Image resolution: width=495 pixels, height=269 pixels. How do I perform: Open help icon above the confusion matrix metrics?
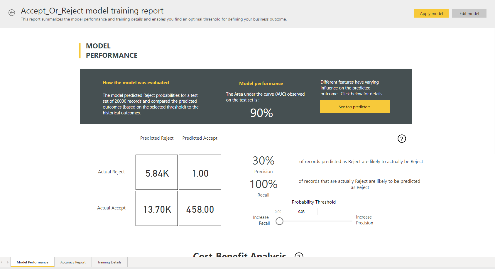402,138
